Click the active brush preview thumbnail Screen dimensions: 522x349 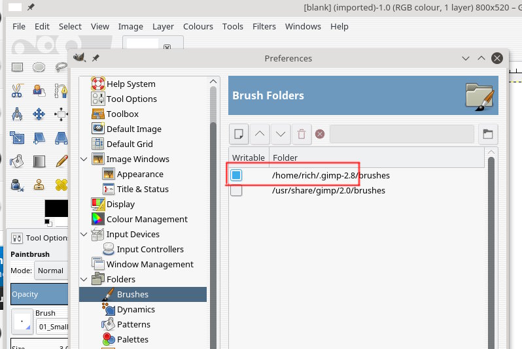click(x=22, y=322)
